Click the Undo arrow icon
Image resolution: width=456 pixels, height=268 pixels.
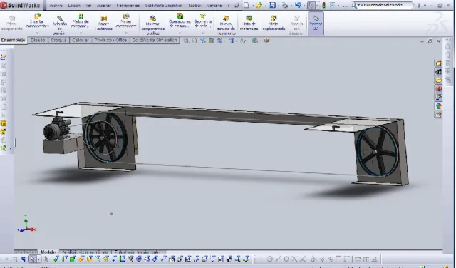tap(298, 5)
